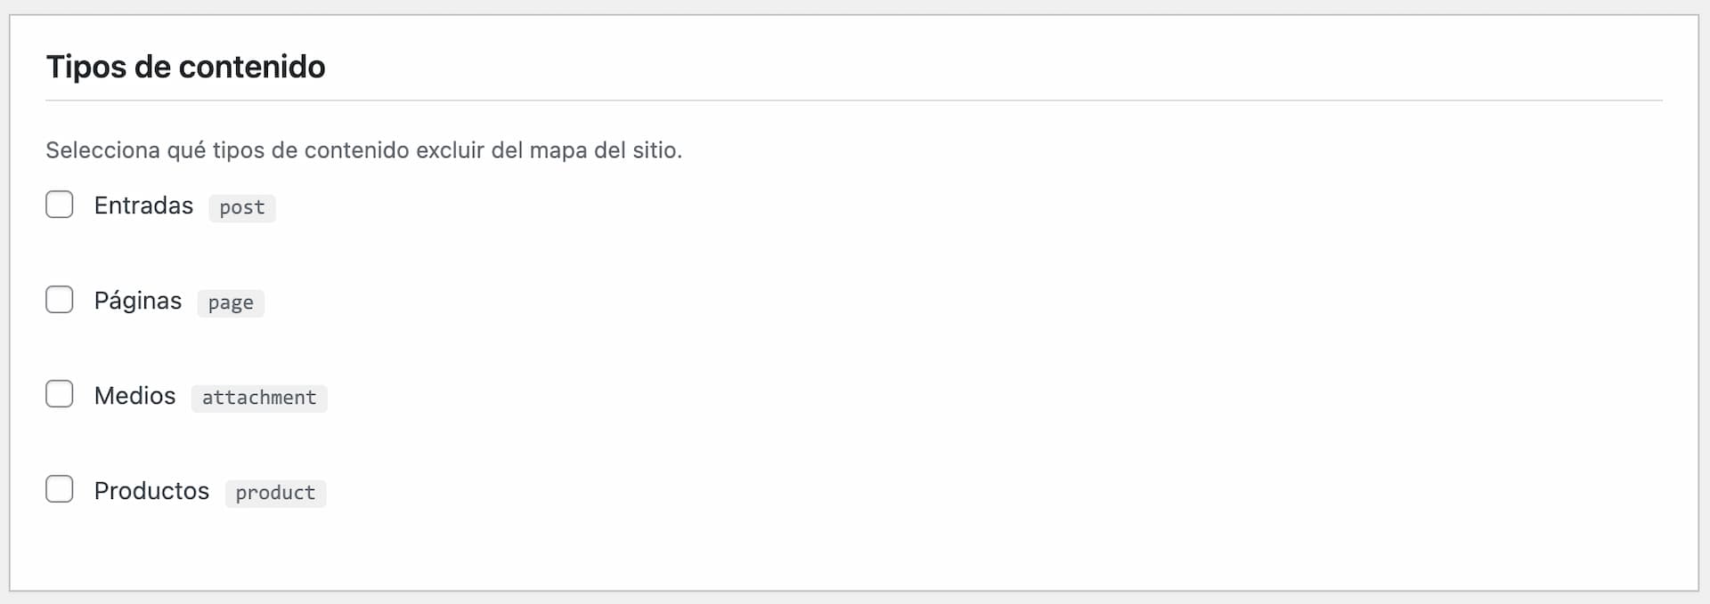Screen dimensions: 1710x604
Task: Select the Medios label text
Action: tap(135, 396)
